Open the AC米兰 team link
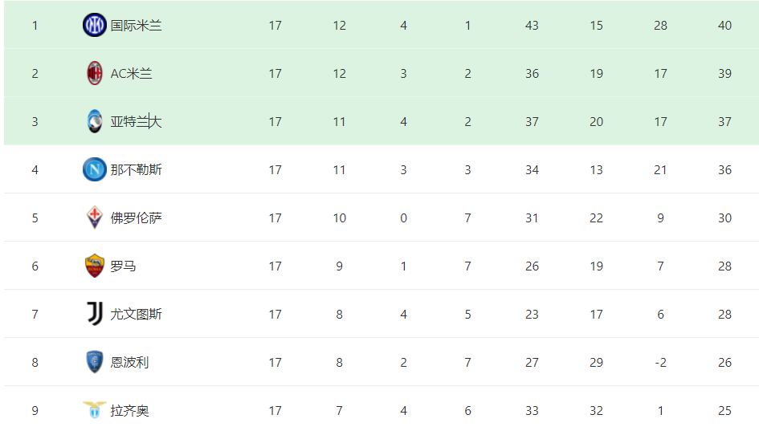Screen dimensions: 759x431 point(131,74)
